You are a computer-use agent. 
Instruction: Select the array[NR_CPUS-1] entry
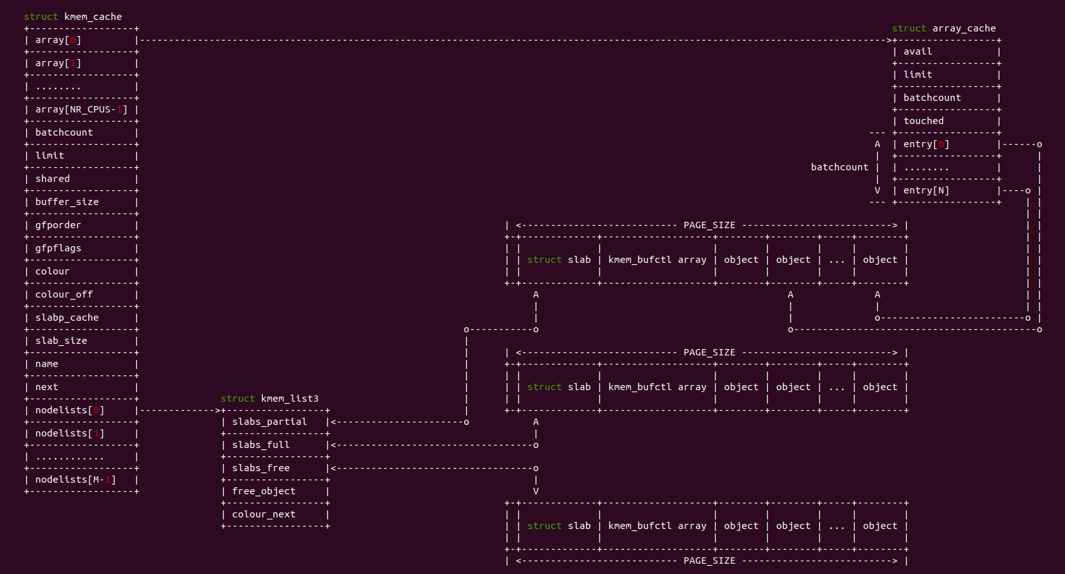[x=81, y=109]
